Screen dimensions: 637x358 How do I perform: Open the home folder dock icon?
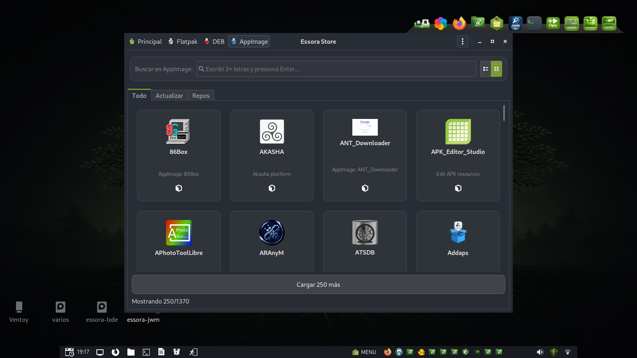[x=478, y=23]
